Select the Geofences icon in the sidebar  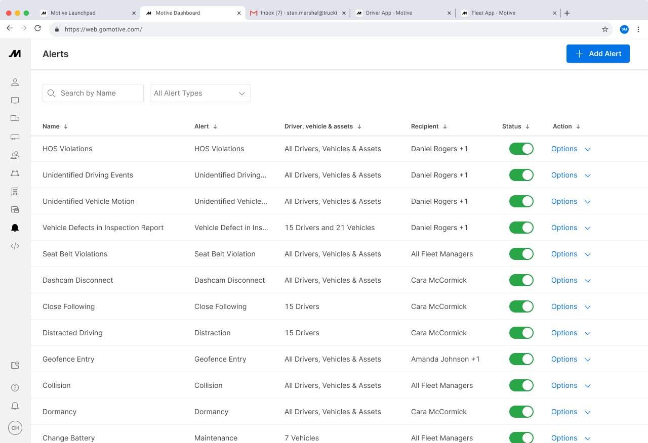coord(15,173)
